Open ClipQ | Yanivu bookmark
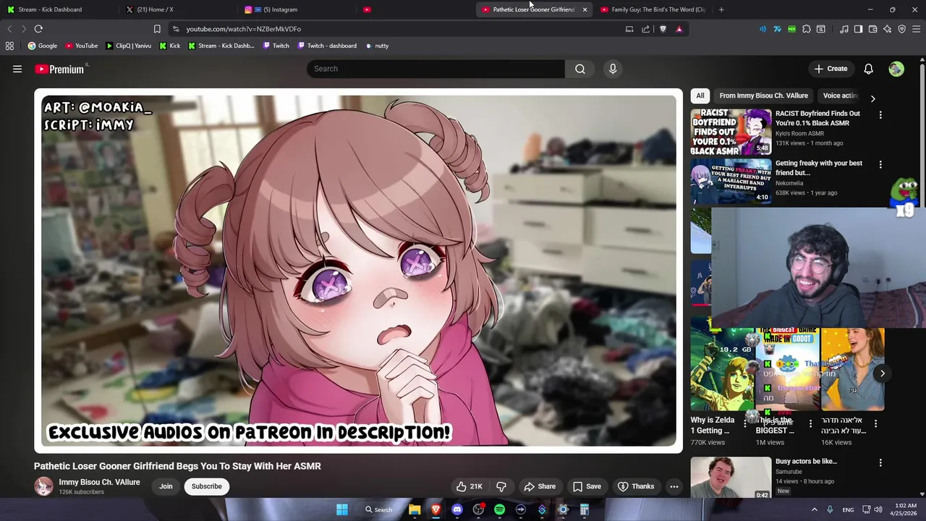Screen dimensions: 926x521 click(129, 46)
